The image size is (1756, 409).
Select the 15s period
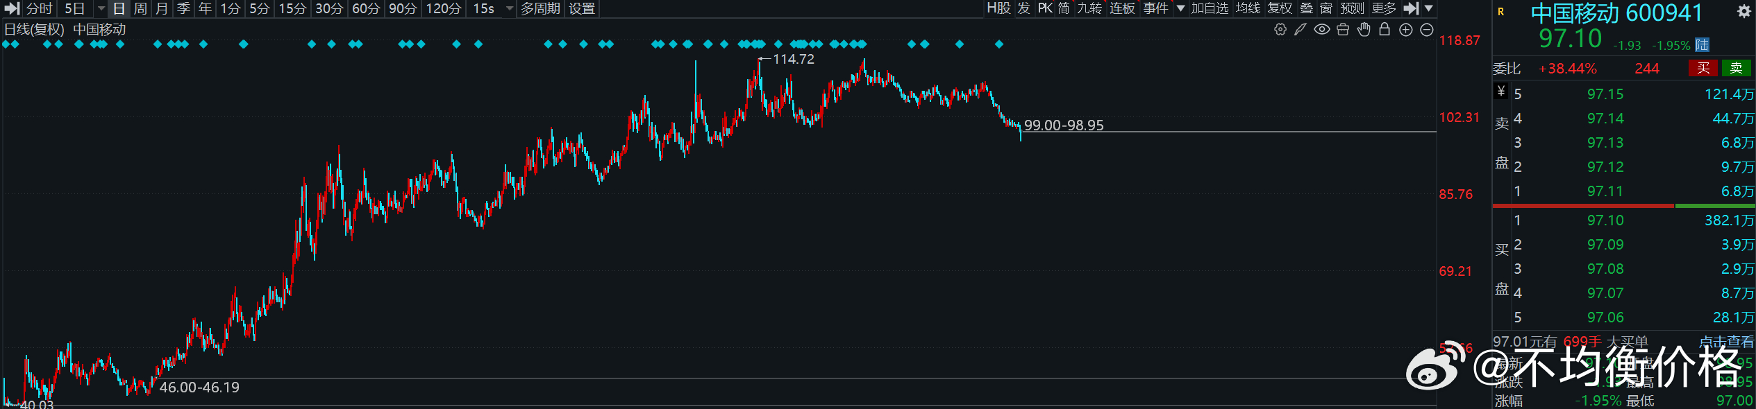click(x=484, y=8)
